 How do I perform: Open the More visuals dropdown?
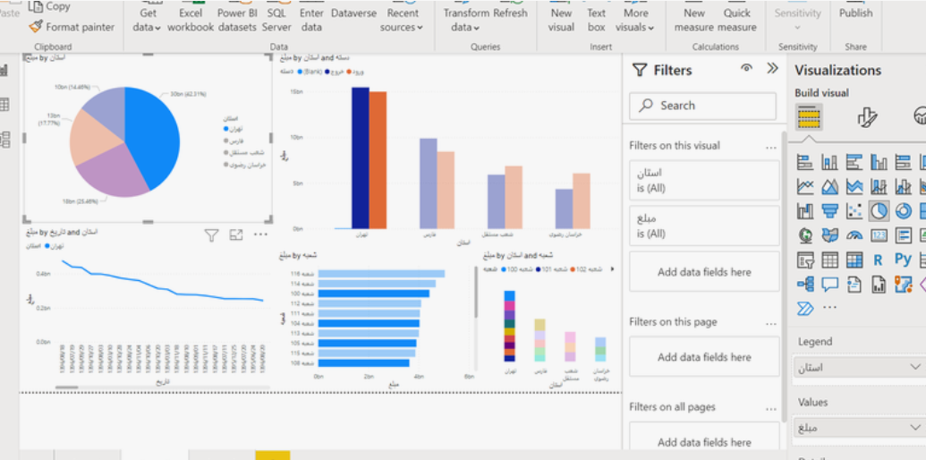(635, 20)
